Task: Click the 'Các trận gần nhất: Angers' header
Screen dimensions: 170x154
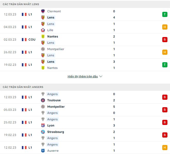Action: tap(23, 87)
